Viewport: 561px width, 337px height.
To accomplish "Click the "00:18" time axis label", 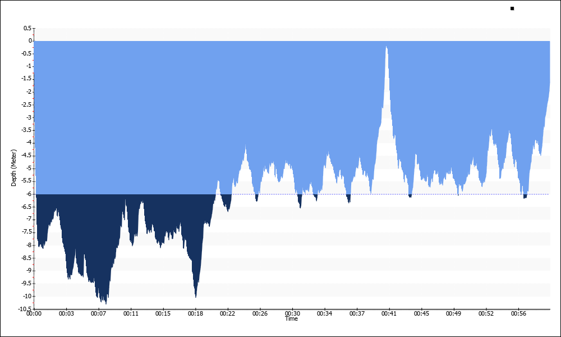I will coord(195,314).
